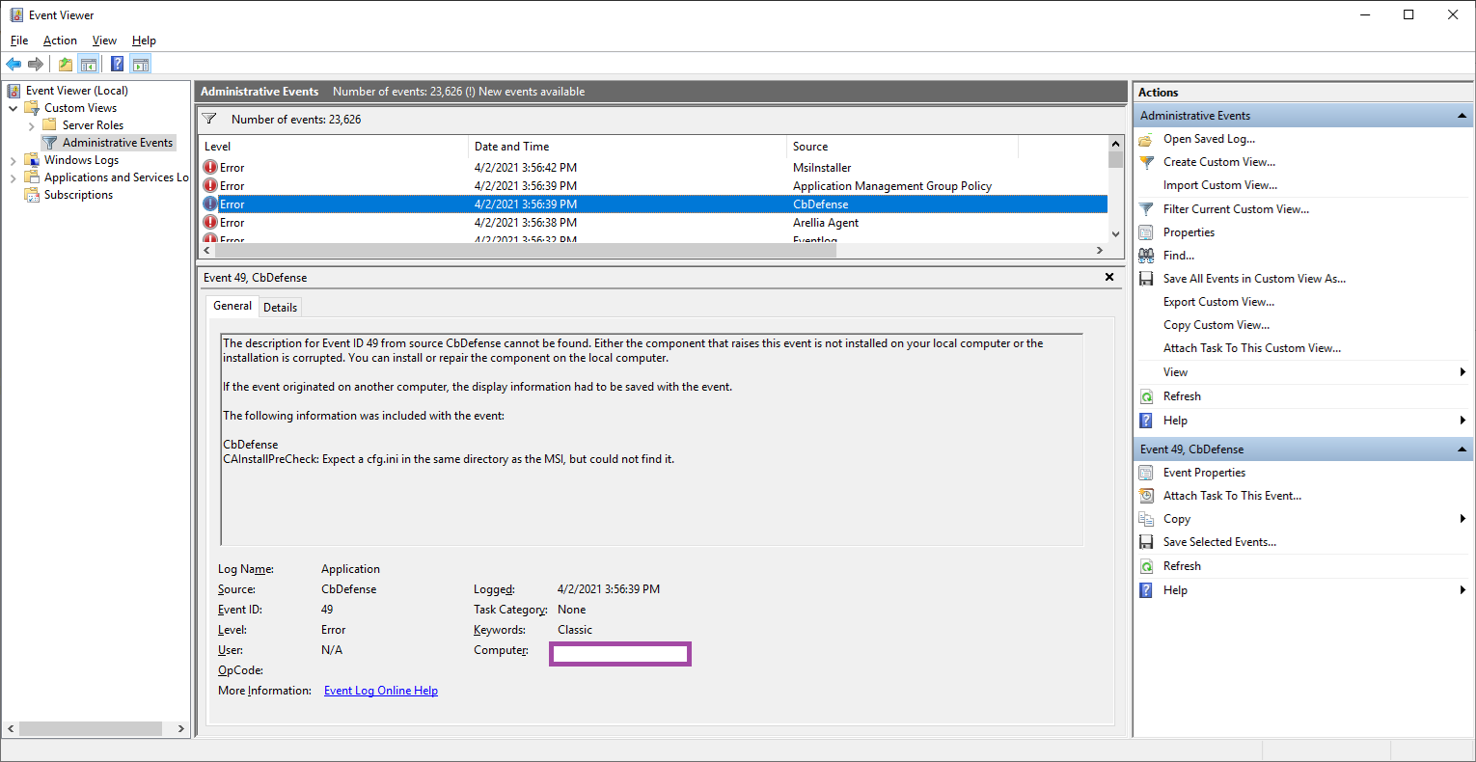Viewport: 1476px width, 762px height.
Task: Expand Applications and Services Logs node
Action: pyautogui.click(x=14, y=177)
